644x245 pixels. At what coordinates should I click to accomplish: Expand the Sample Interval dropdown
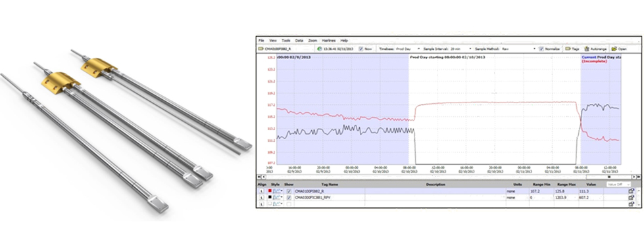click(x=470, y=49)
